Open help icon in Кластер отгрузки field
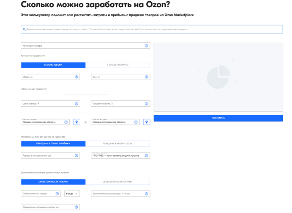 tap(66, 122)
